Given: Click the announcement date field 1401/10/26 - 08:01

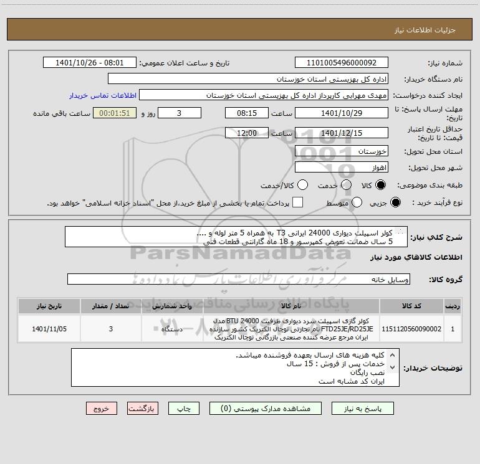Looking at the screenshot, I should [x=90, y=63].
